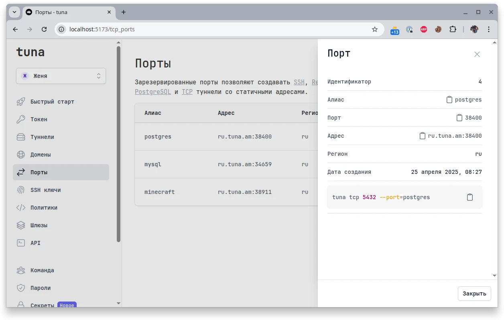This screenshot has width=504, height=320.
Task: Click the Туннели sidebar icon
Action: [21, 137]
